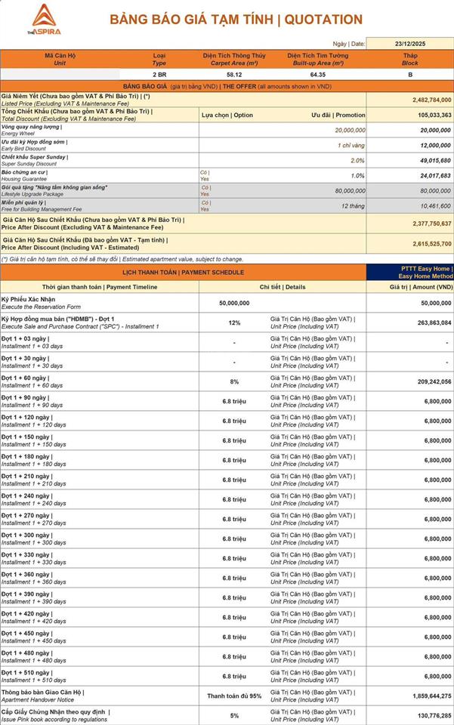Select the 12% detail for Installment 1
The image size is (454, 725).
(235, 322)
